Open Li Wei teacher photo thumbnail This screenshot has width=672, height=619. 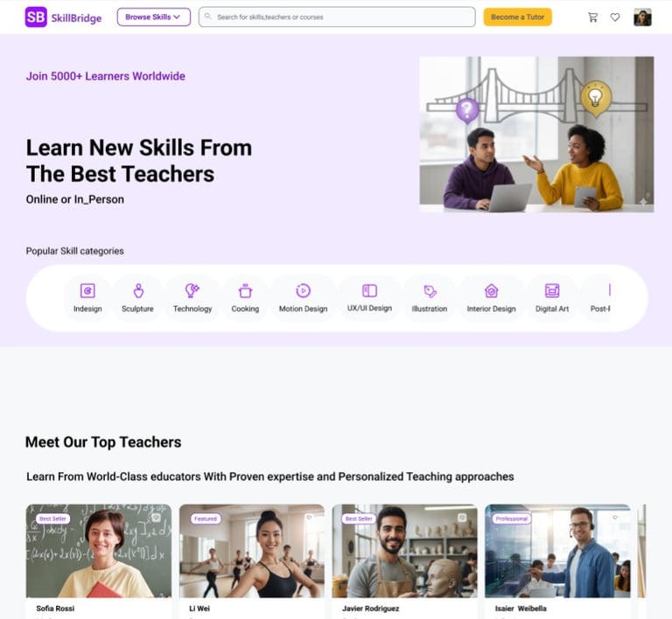252,551
